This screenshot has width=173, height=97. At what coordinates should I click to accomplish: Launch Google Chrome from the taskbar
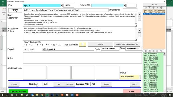[42, 95]
